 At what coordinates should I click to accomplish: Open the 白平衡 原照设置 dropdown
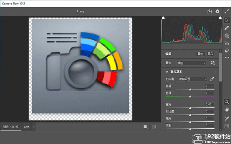193,79
